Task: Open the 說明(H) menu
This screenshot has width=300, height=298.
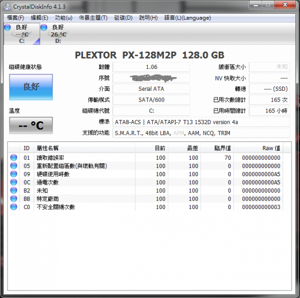Action: pos(148,18)
